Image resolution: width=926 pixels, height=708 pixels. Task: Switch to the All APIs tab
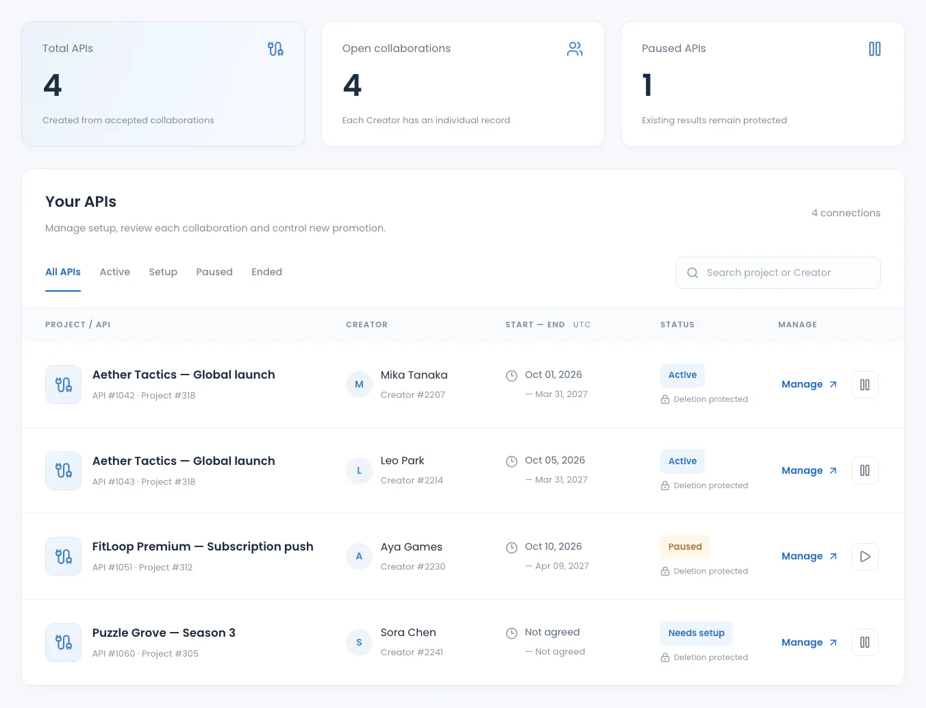point(63,273)
